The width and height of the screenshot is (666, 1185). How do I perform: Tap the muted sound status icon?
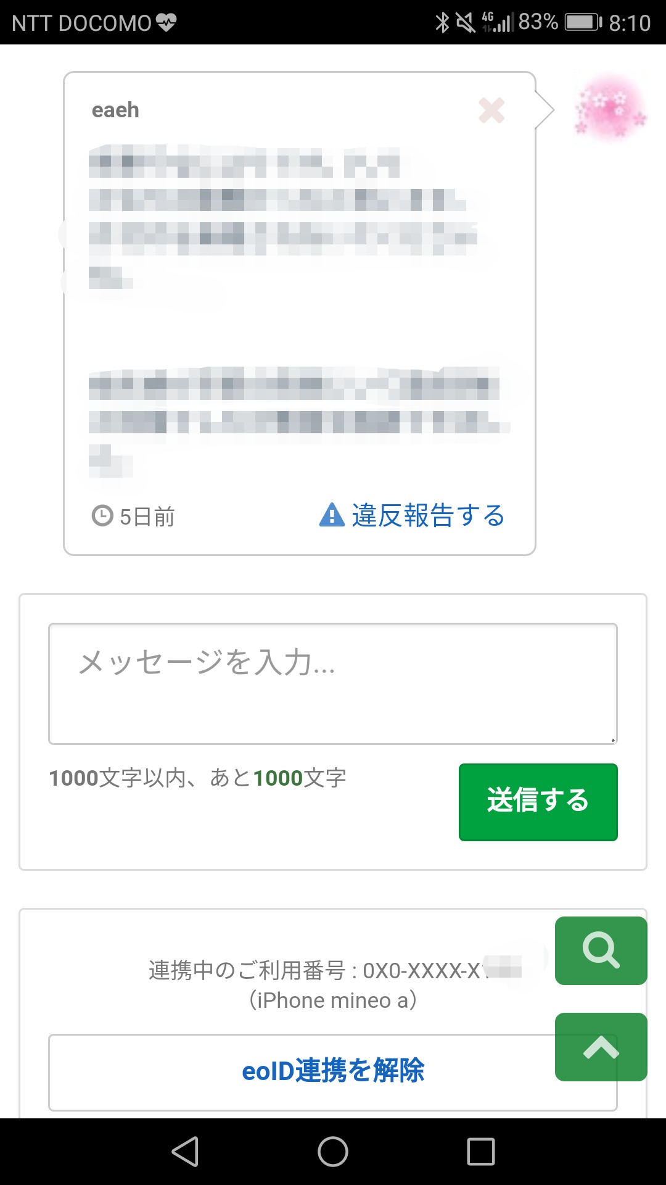point(465,23)
